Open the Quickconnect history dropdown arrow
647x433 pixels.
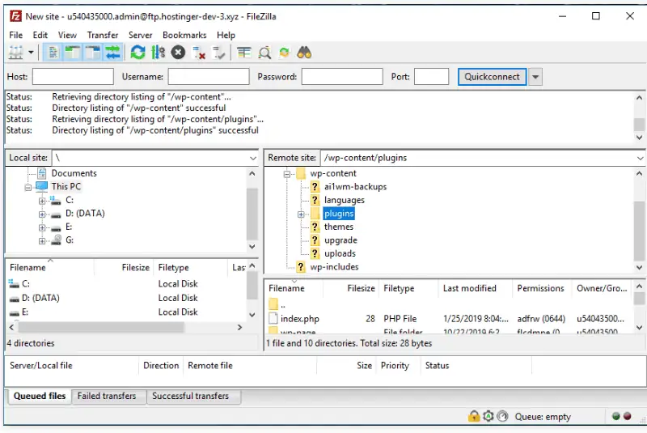tap(535, 77)
